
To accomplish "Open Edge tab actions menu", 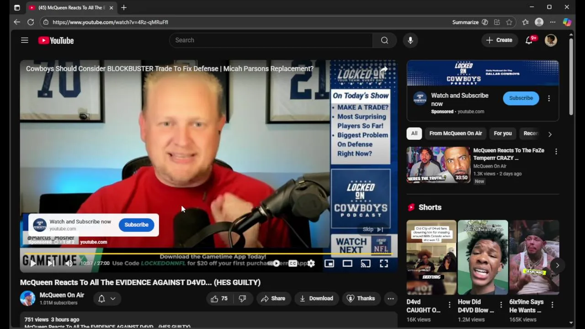I will (x=17, y=7).
